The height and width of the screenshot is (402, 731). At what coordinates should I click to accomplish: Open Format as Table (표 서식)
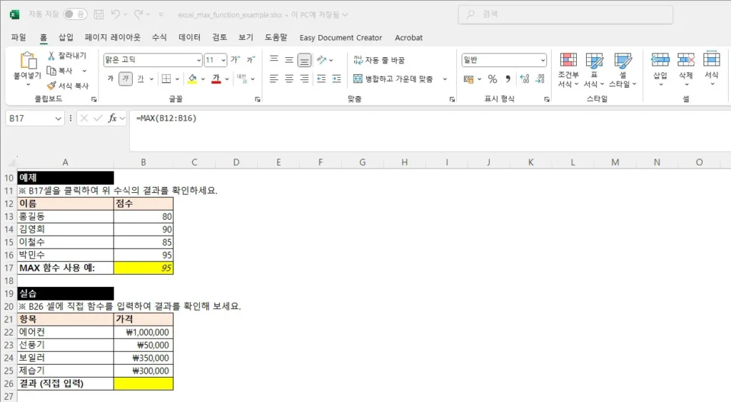(594, 70)
